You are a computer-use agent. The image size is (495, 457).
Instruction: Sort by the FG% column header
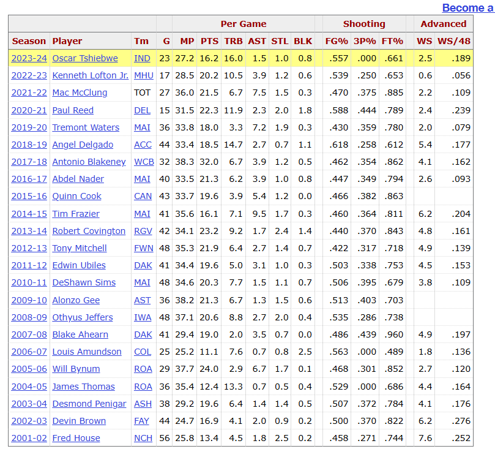click(335, 41)
